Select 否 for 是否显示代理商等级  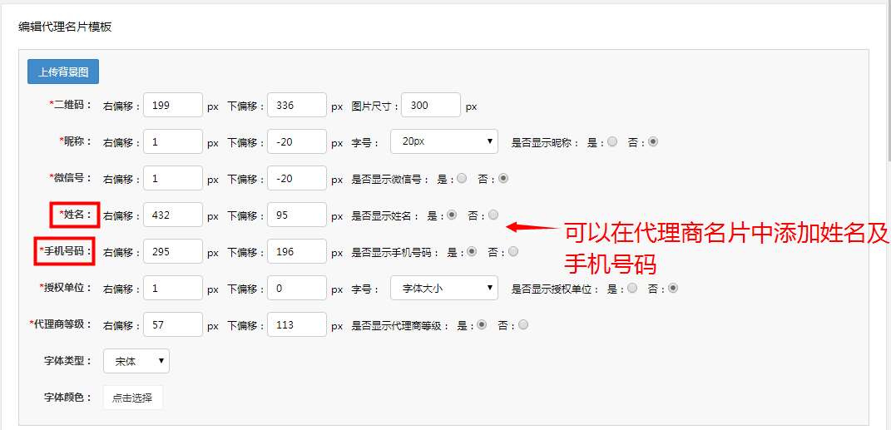pos(523,324)
